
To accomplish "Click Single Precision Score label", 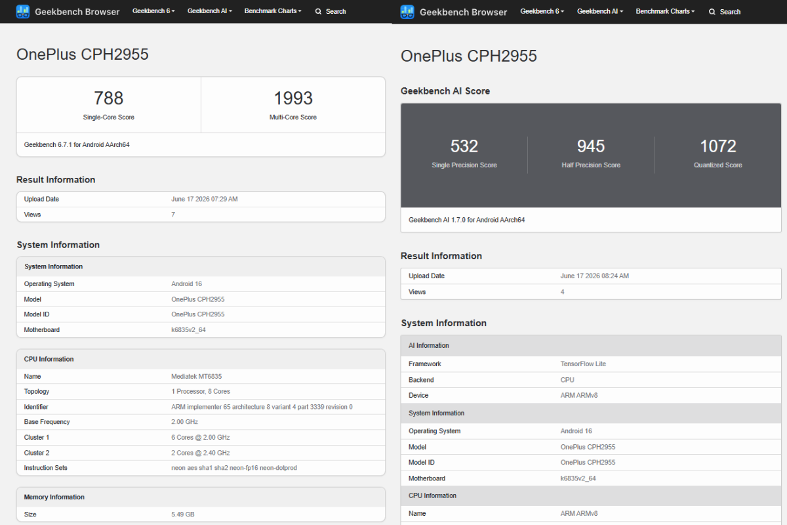I will pos(464,165).
